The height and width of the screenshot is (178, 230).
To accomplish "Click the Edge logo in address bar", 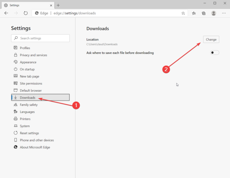I will 37,13.
